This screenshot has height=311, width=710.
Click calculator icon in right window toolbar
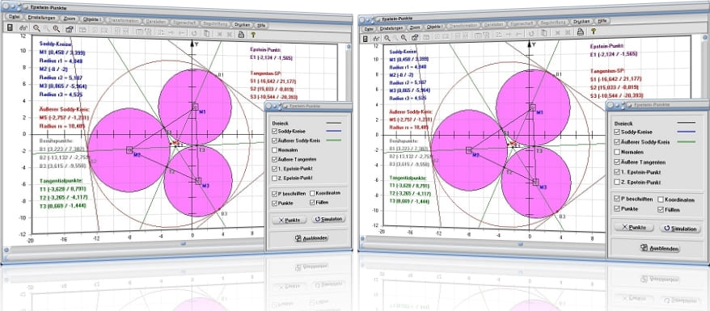click(x=365, y=39)
